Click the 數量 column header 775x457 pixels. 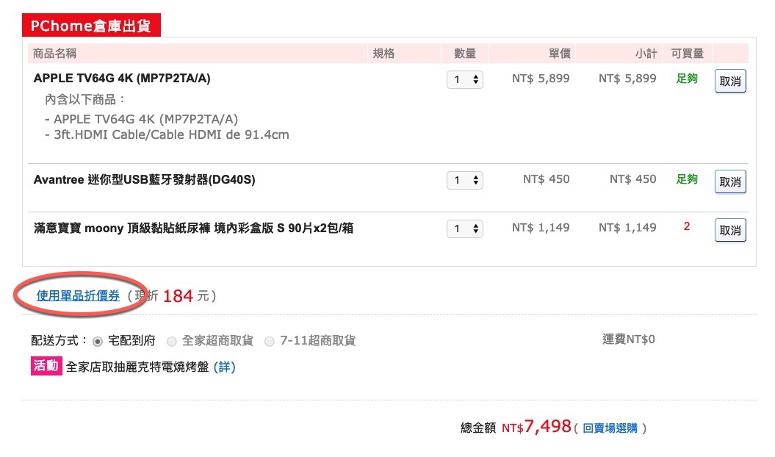(x=465, y=53)
